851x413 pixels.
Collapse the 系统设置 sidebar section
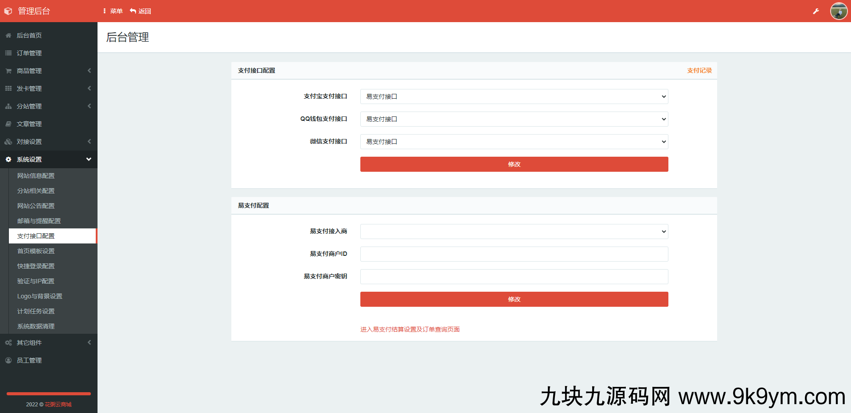(x=49, y=159)
